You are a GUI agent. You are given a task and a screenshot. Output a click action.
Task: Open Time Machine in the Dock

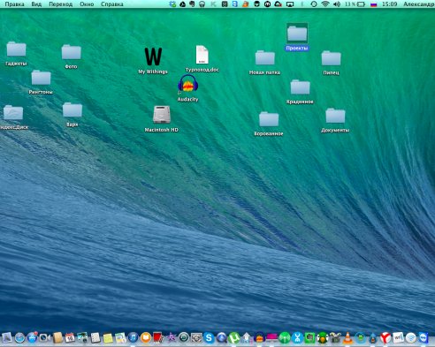184,337
